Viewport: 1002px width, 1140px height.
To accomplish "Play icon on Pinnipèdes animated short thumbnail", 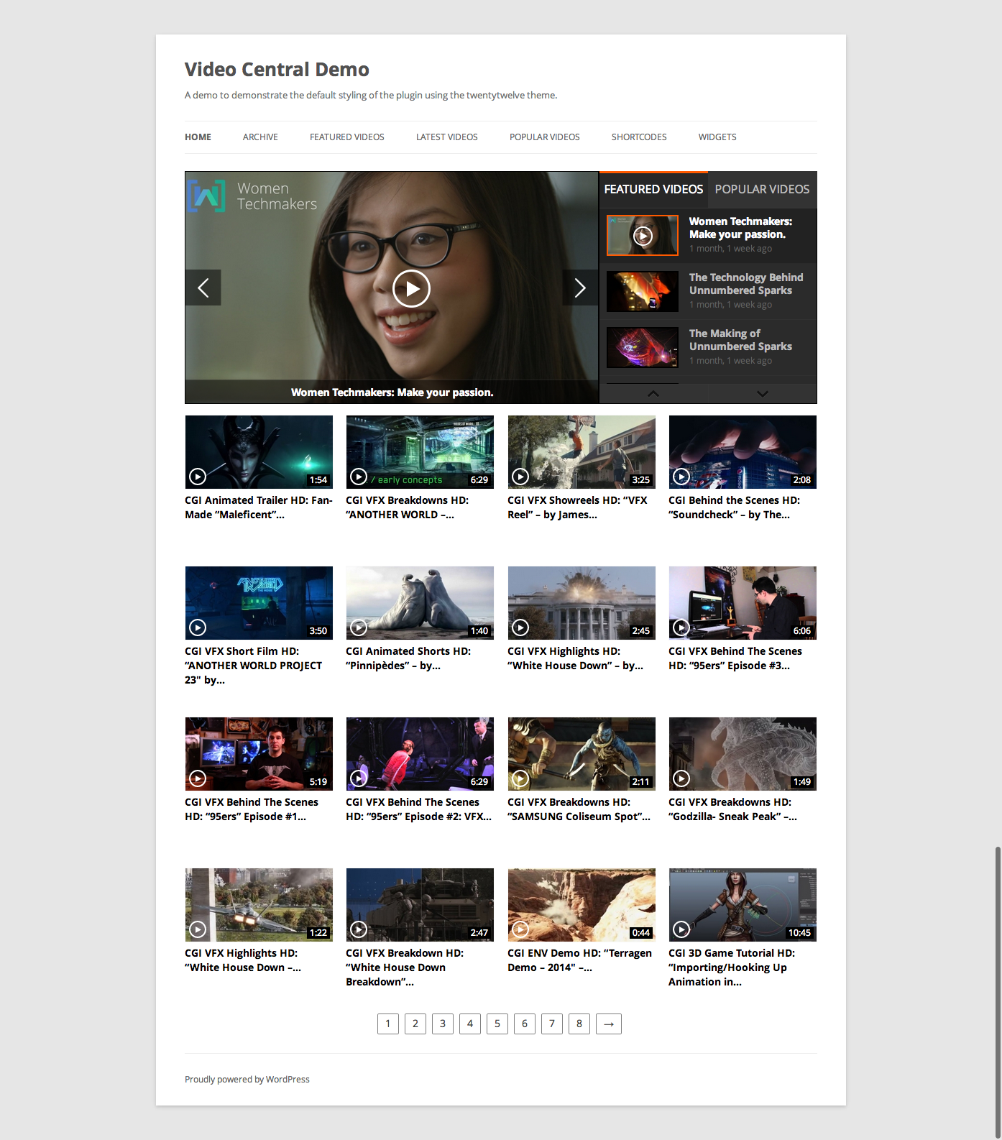I will (359, 628).
